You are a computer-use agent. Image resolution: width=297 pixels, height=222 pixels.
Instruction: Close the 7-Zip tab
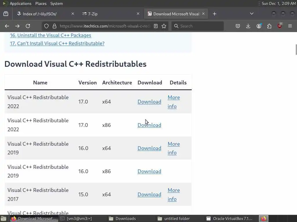point(138,14)
